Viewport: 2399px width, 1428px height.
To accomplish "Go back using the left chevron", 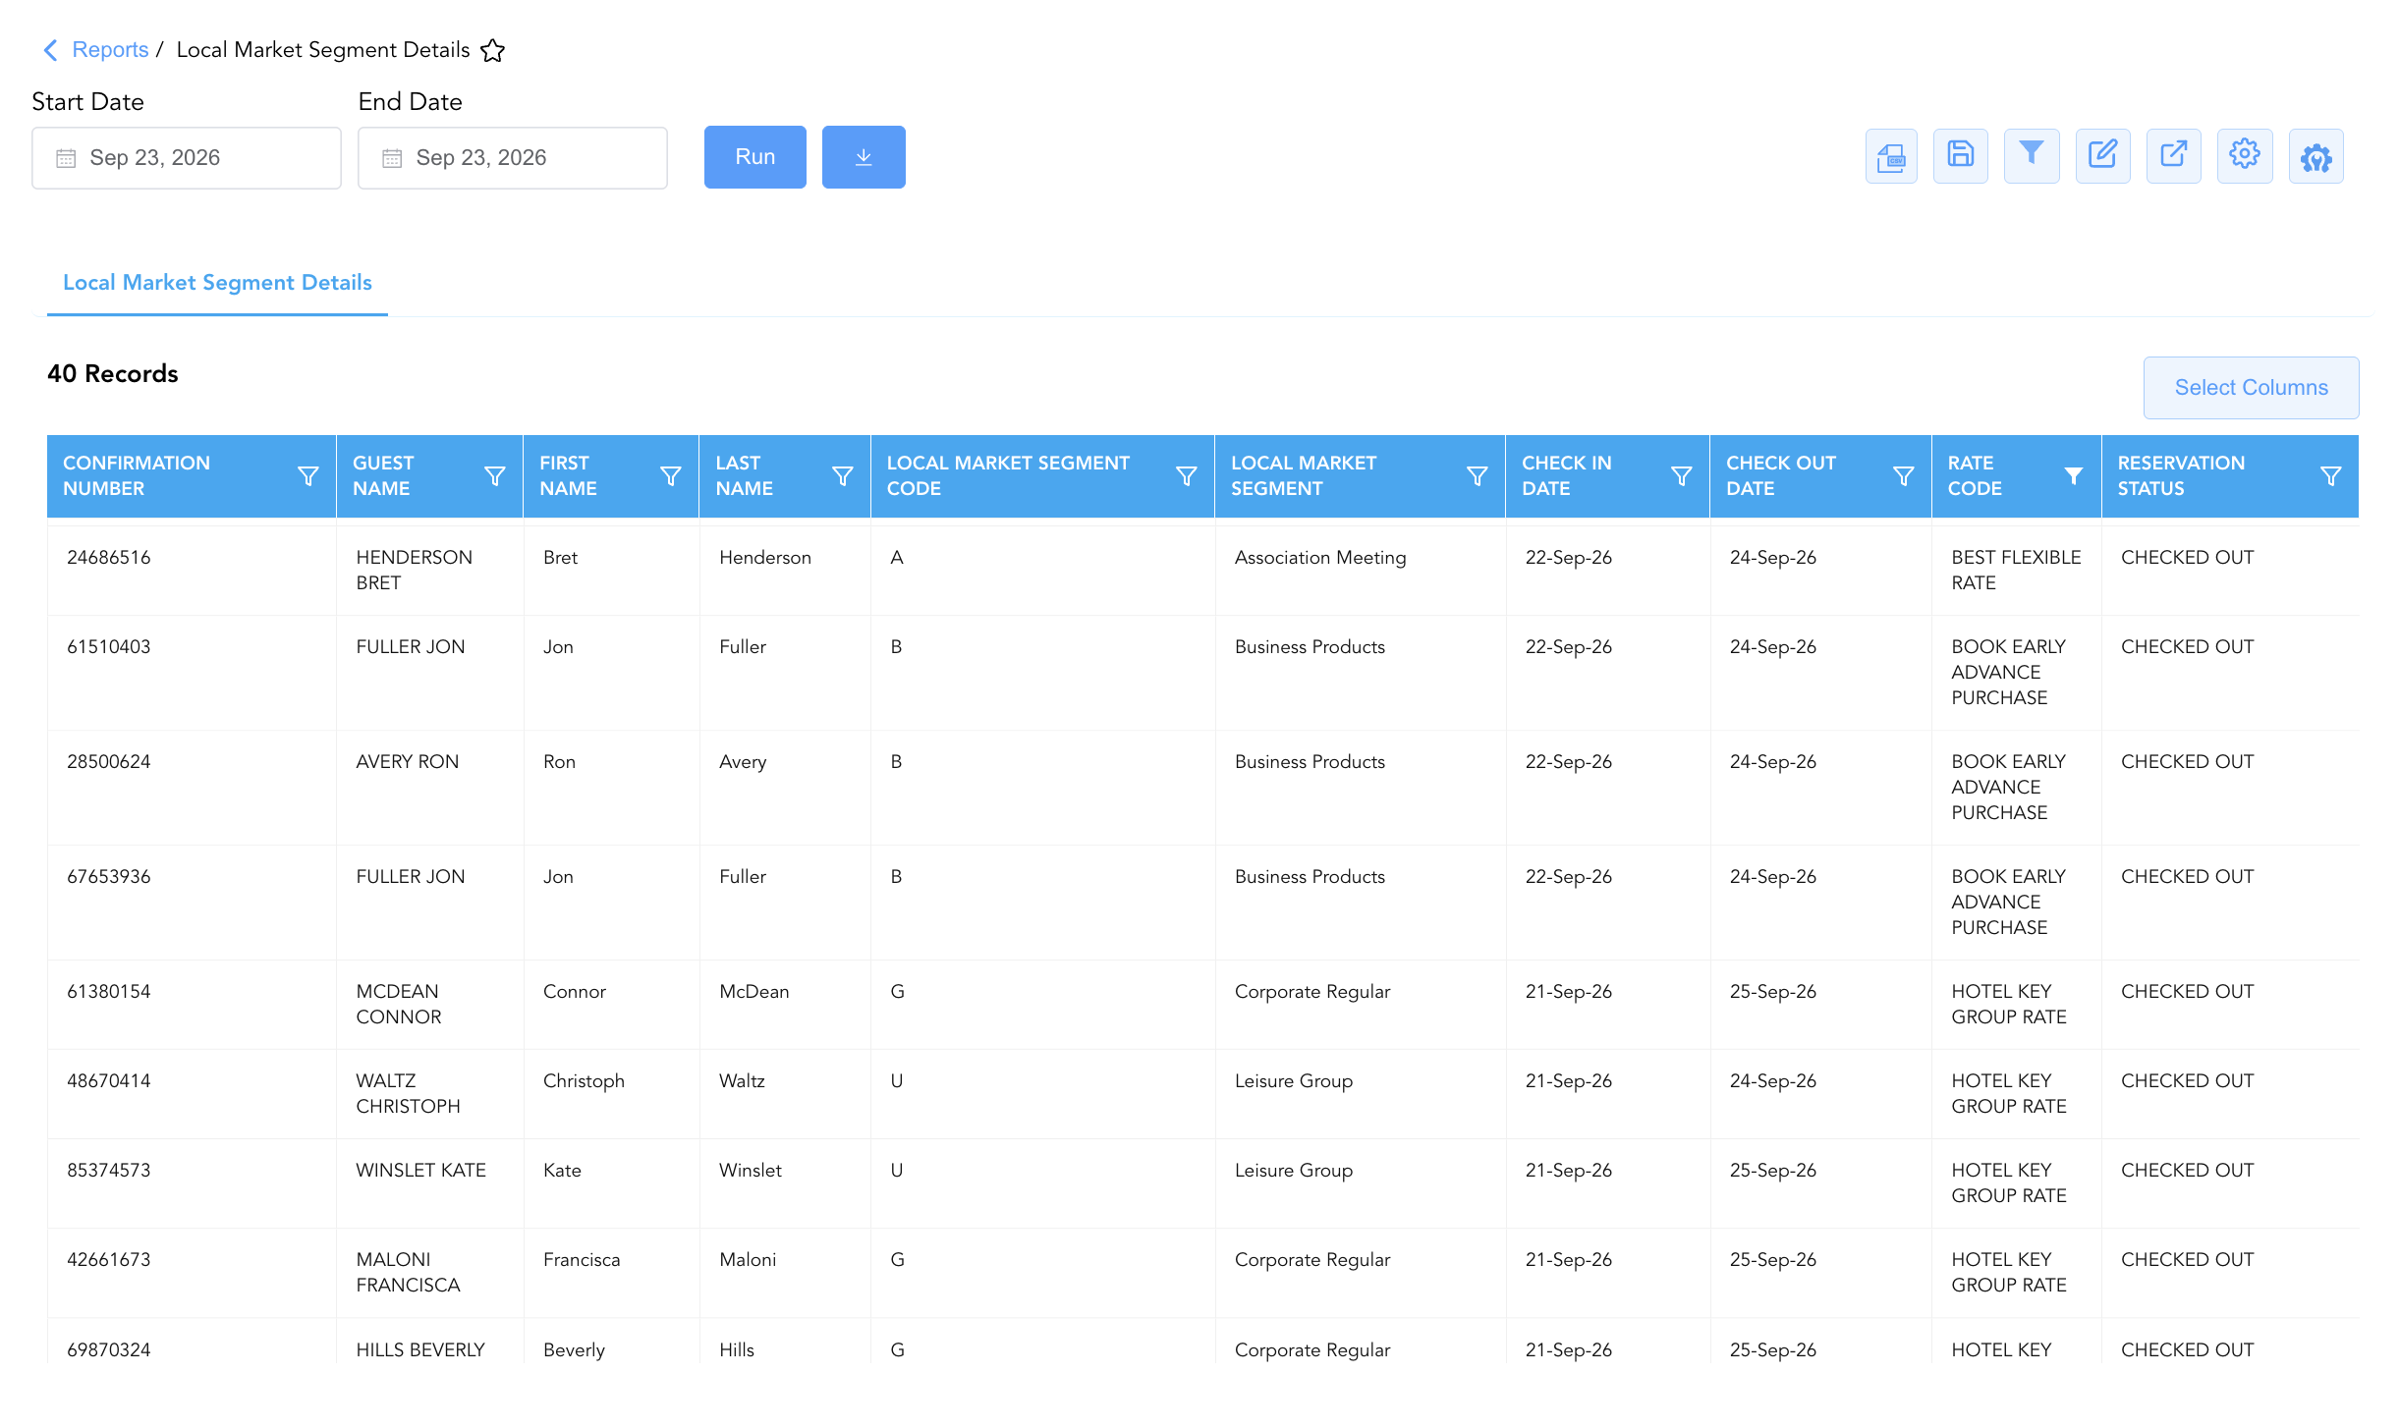I will (x=51, y=50).
